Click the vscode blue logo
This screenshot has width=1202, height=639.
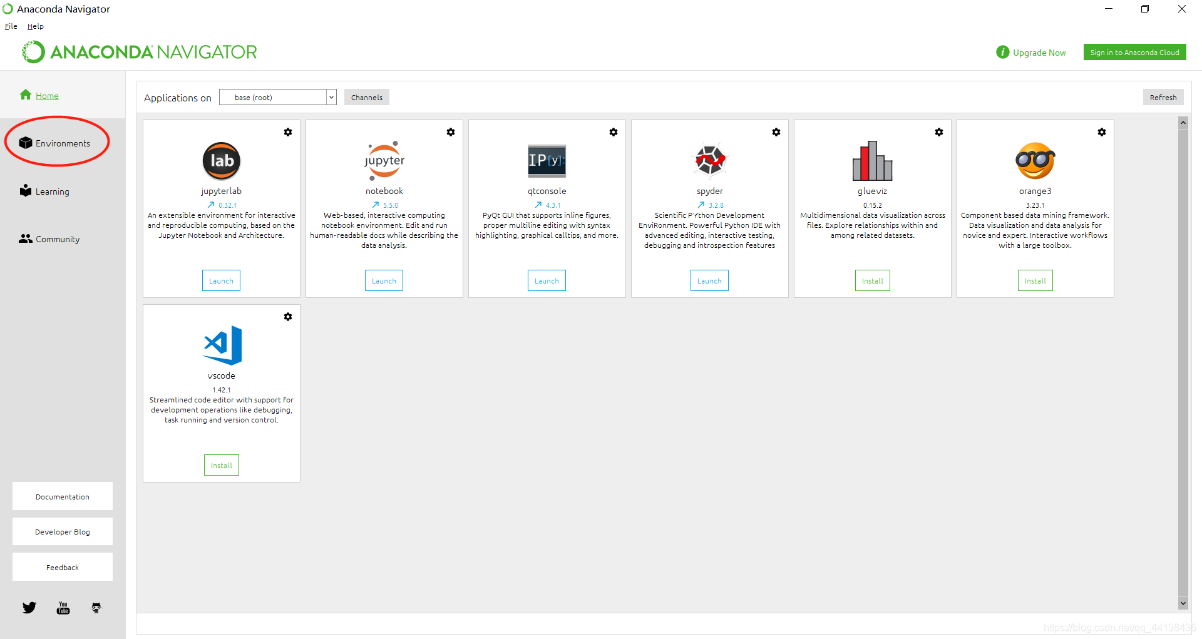pyautogui.click(x=223, y=345)
